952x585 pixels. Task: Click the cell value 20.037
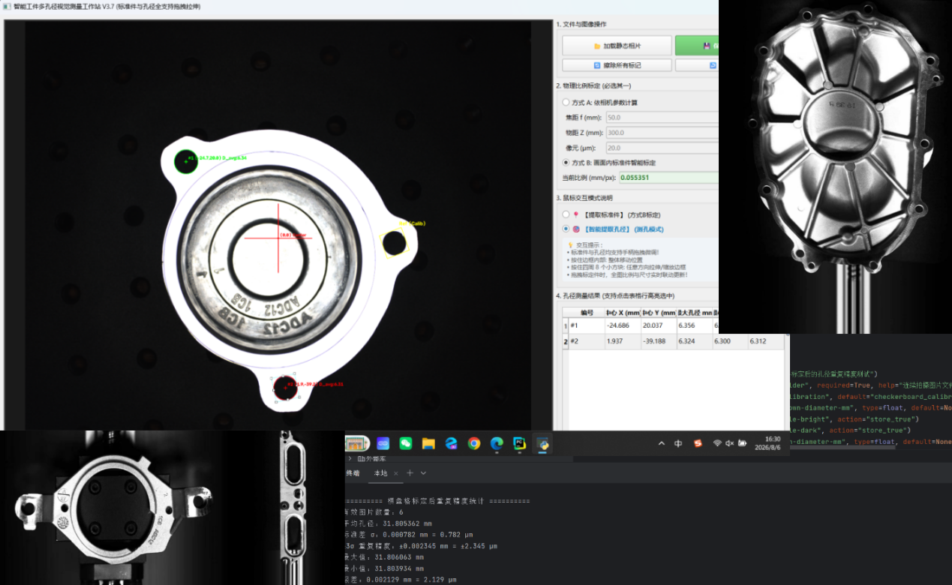point(658,326)
